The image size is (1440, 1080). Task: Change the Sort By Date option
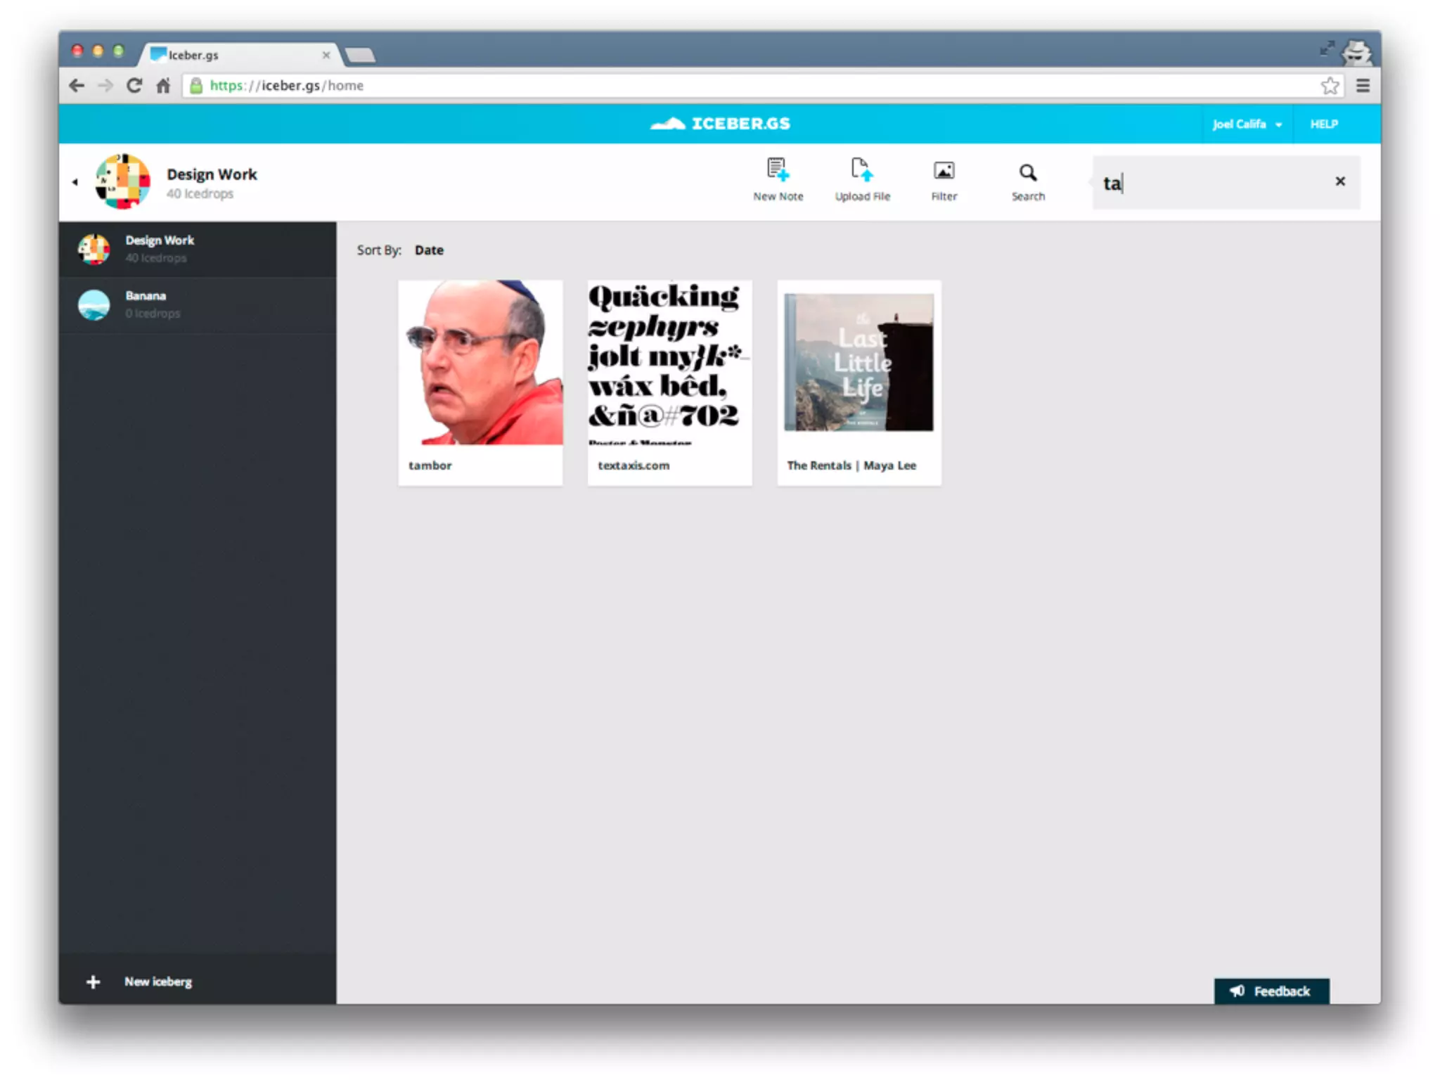(429, 250)
